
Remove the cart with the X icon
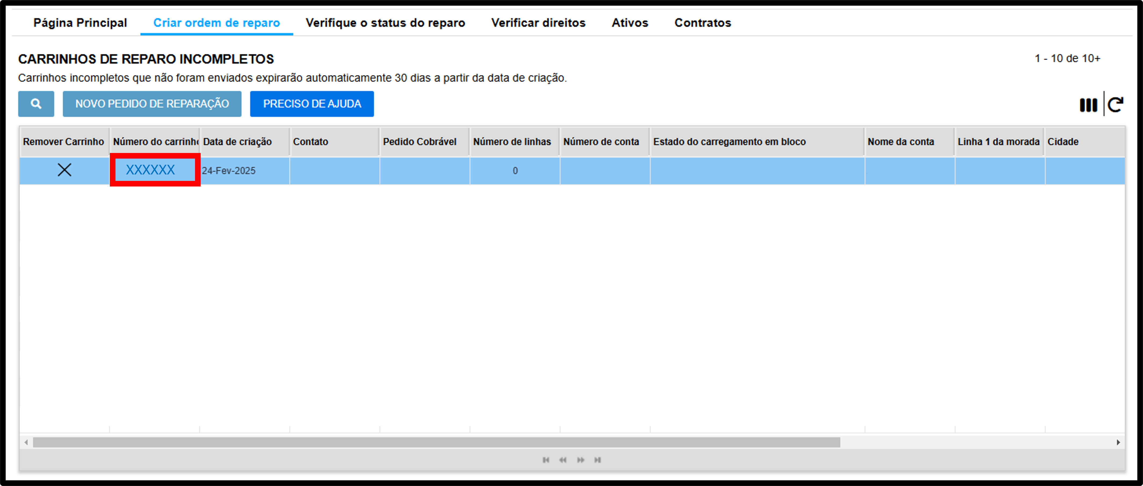click(x=64, y=170)
